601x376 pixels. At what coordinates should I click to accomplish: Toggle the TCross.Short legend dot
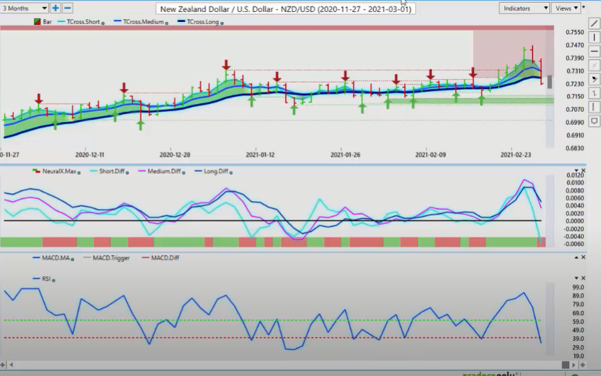point(103,23)
